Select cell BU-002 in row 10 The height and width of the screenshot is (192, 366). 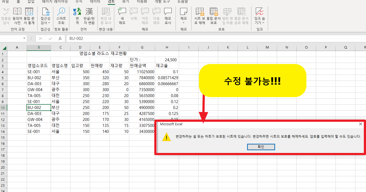39,108
